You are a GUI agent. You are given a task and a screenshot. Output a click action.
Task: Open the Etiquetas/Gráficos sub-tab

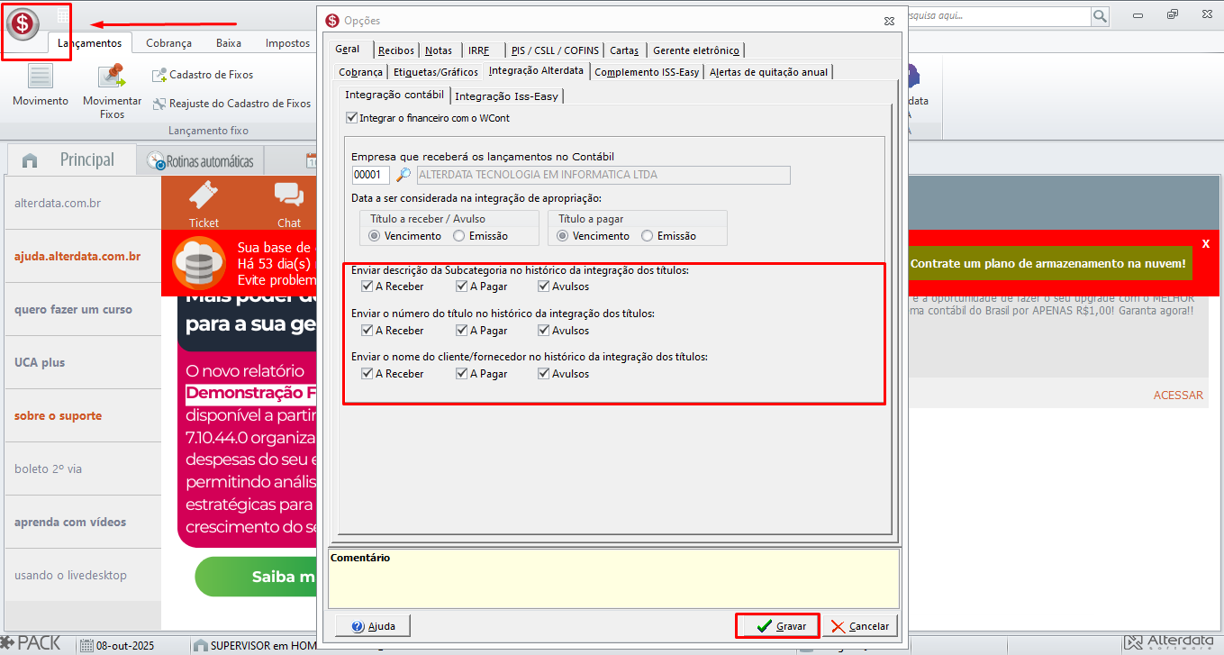pos(436,72)
